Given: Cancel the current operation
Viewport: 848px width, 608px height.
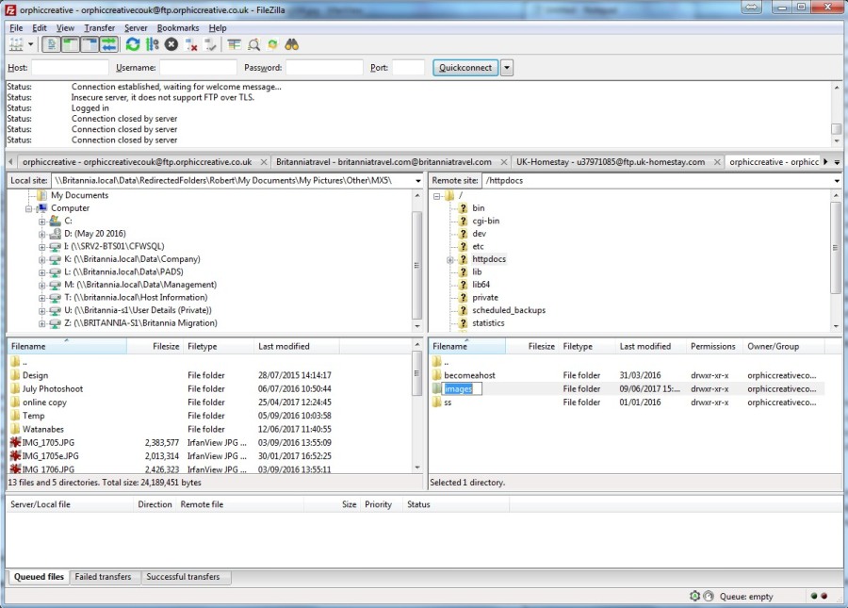Looking at the screenshot, I should (171, 45).
